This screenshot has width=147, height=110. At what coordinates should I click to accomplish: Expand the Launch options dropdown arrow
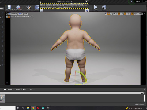click(x=108, y=8)
